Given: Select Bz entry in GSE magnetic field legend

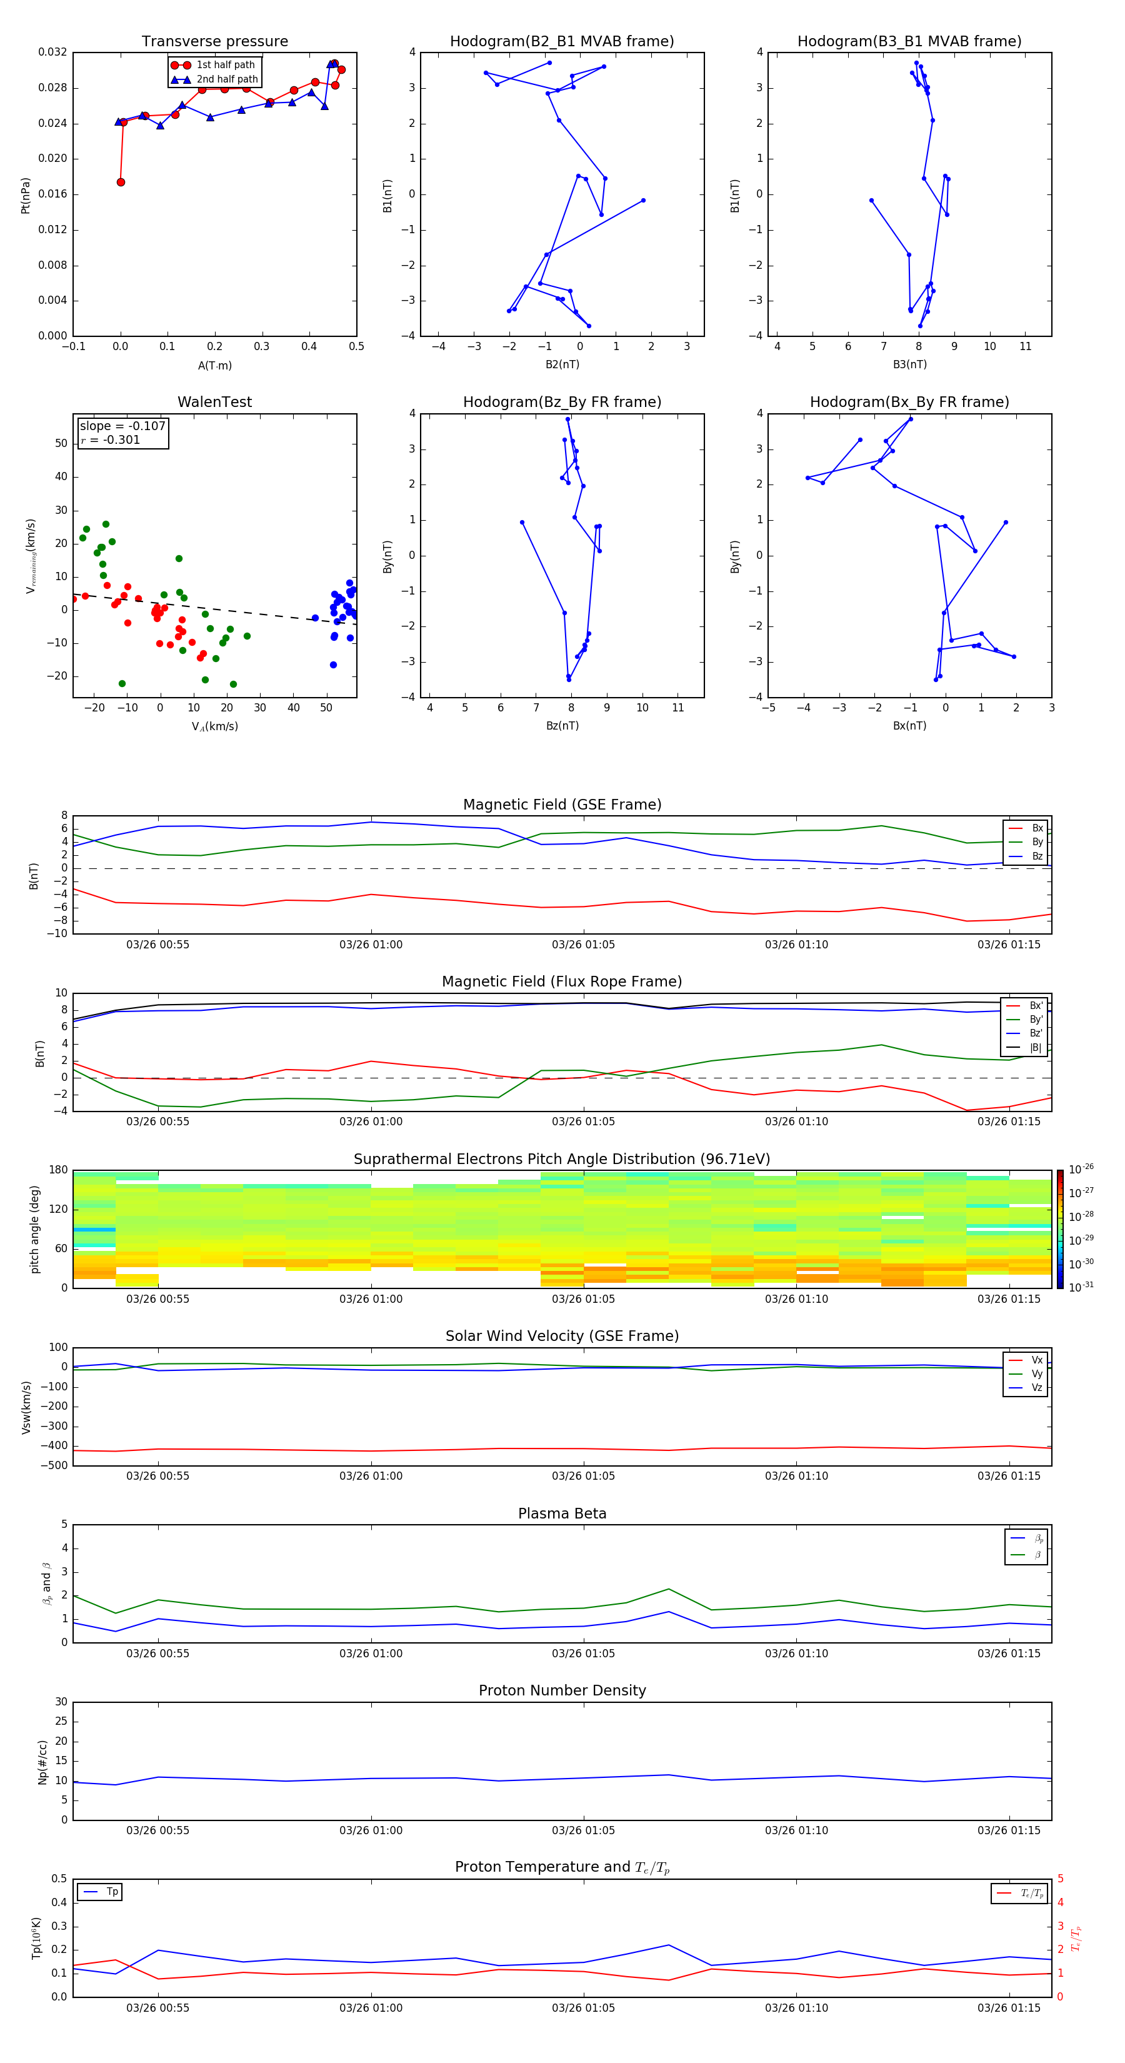Looking at the screenshot, I should tap(1026, 856).
